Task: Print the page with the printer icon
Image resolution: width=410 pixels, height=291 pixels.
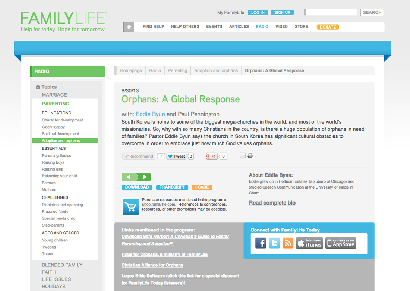Action: [250, 156]
